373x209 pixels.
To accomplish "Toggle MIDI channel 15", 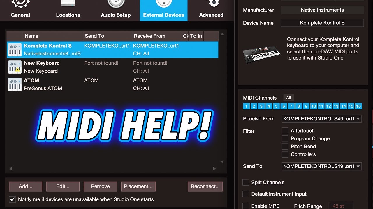I will [x=351, y=106].
